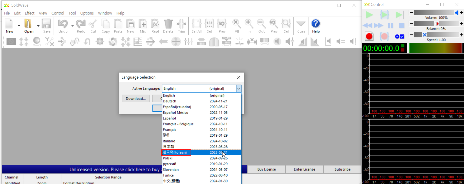Open the dropdown arrow beside New
Image resolution: width=464 pixels, height=184 pixels.
19,26
